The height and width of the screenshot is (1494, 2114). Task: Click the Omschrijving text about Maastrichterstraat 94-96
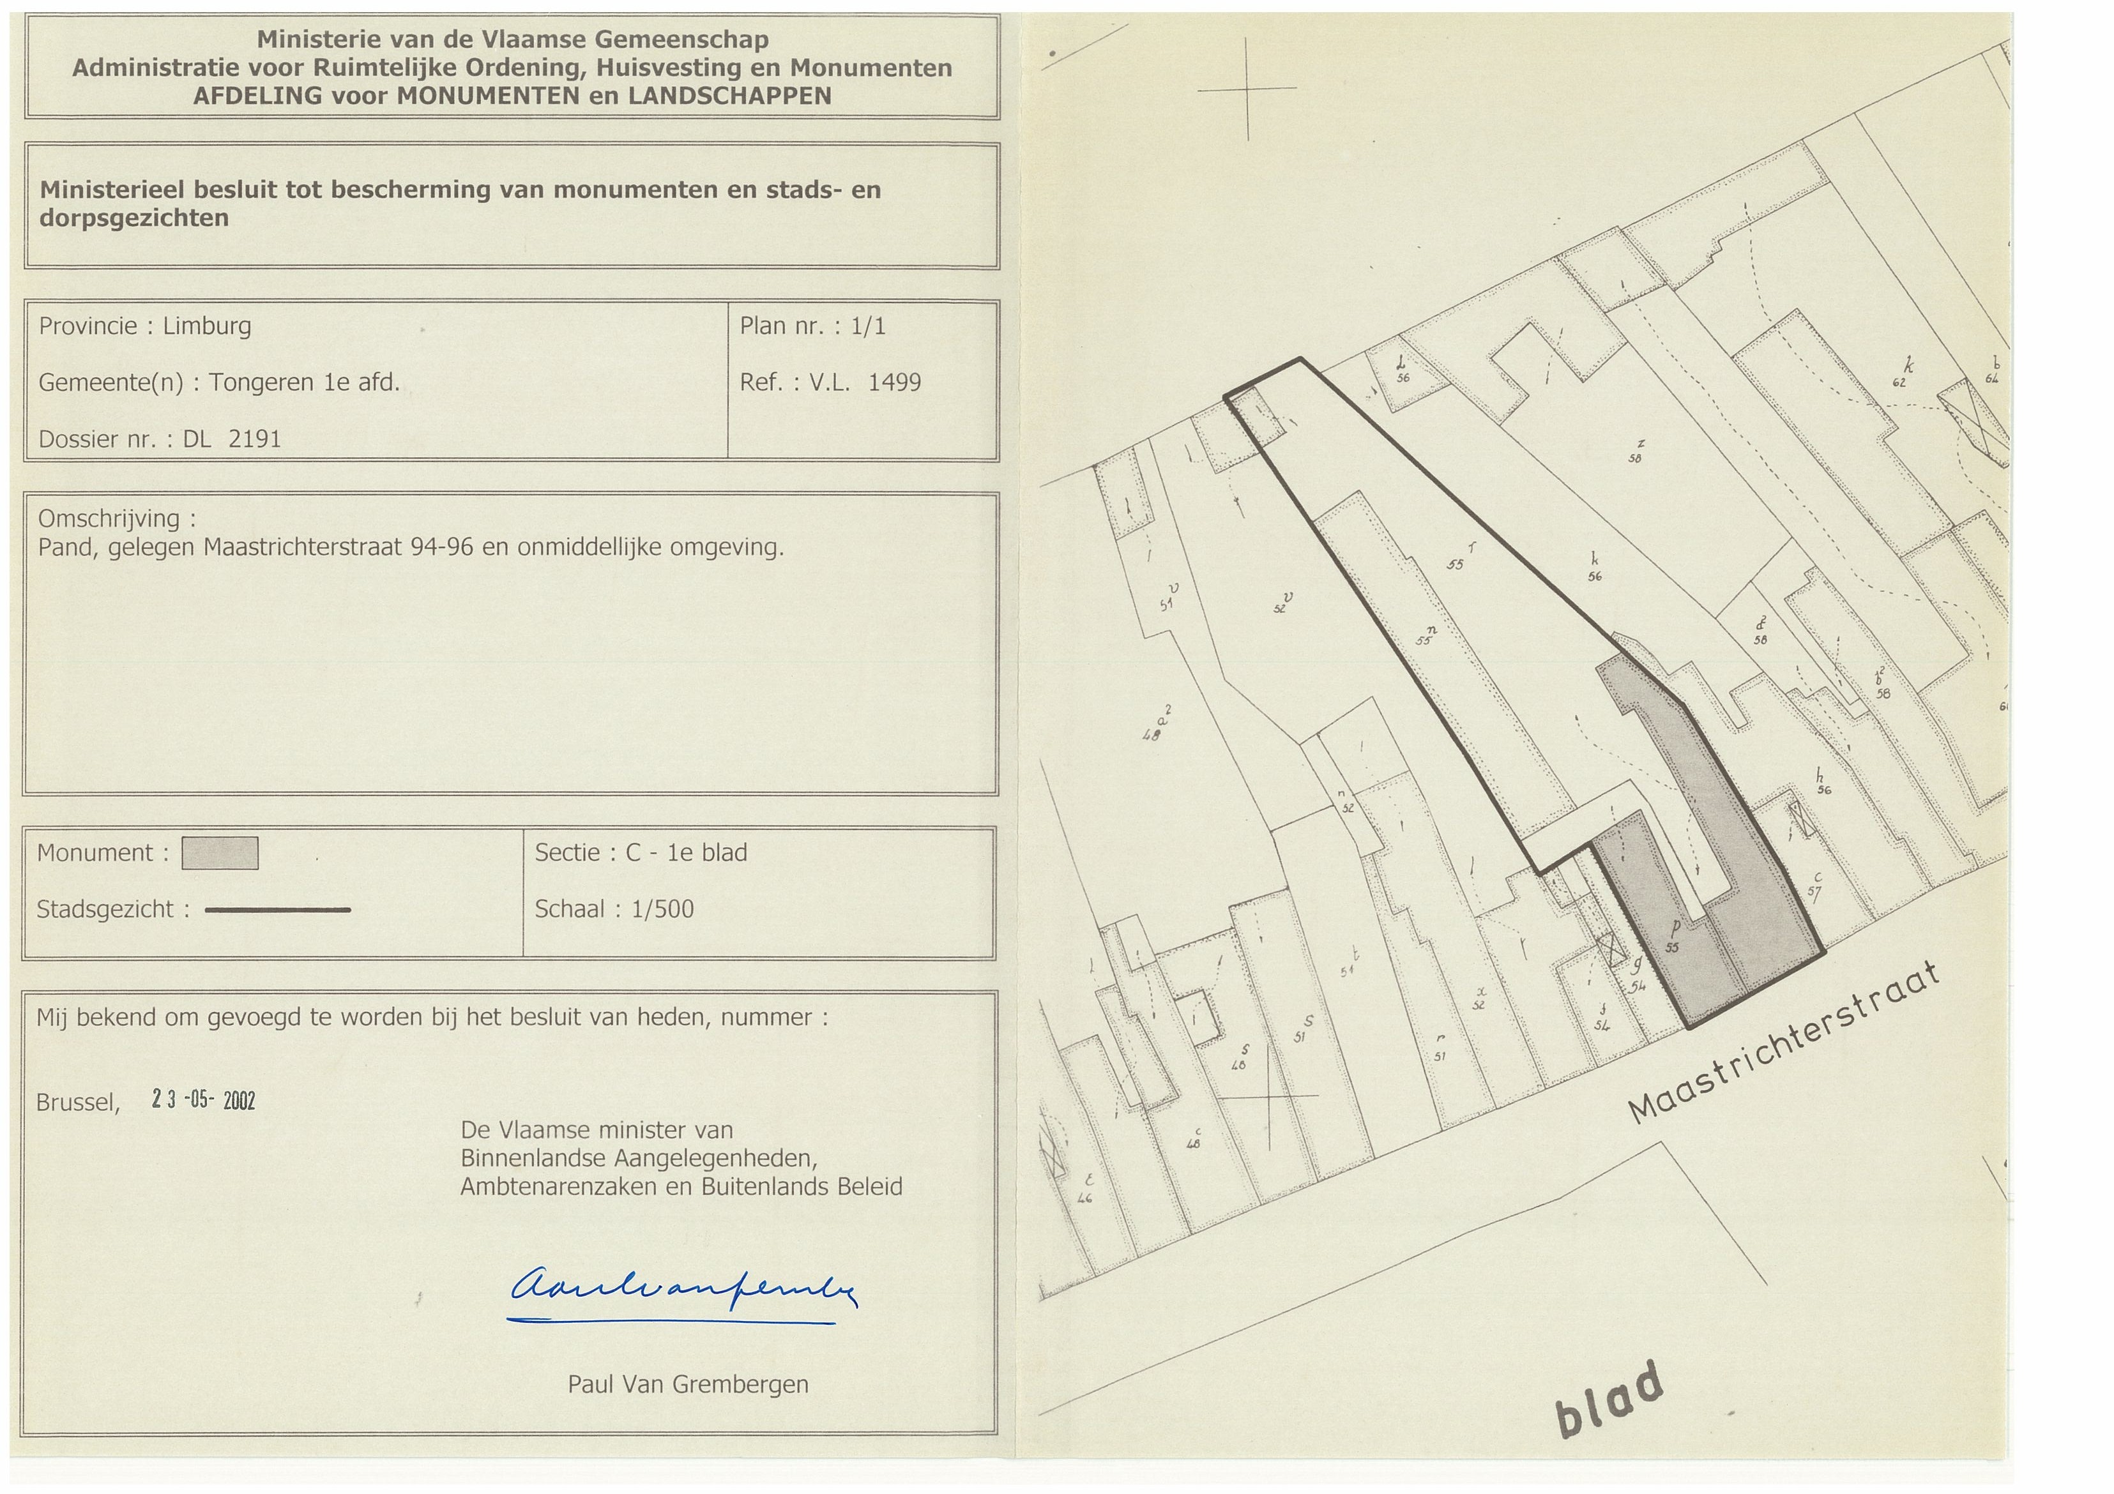pos(411,547)
